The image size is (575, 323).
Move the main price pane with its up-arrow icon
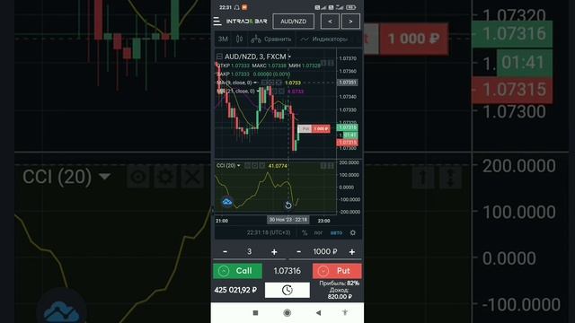pyautogui.click(x=323, y=63)
